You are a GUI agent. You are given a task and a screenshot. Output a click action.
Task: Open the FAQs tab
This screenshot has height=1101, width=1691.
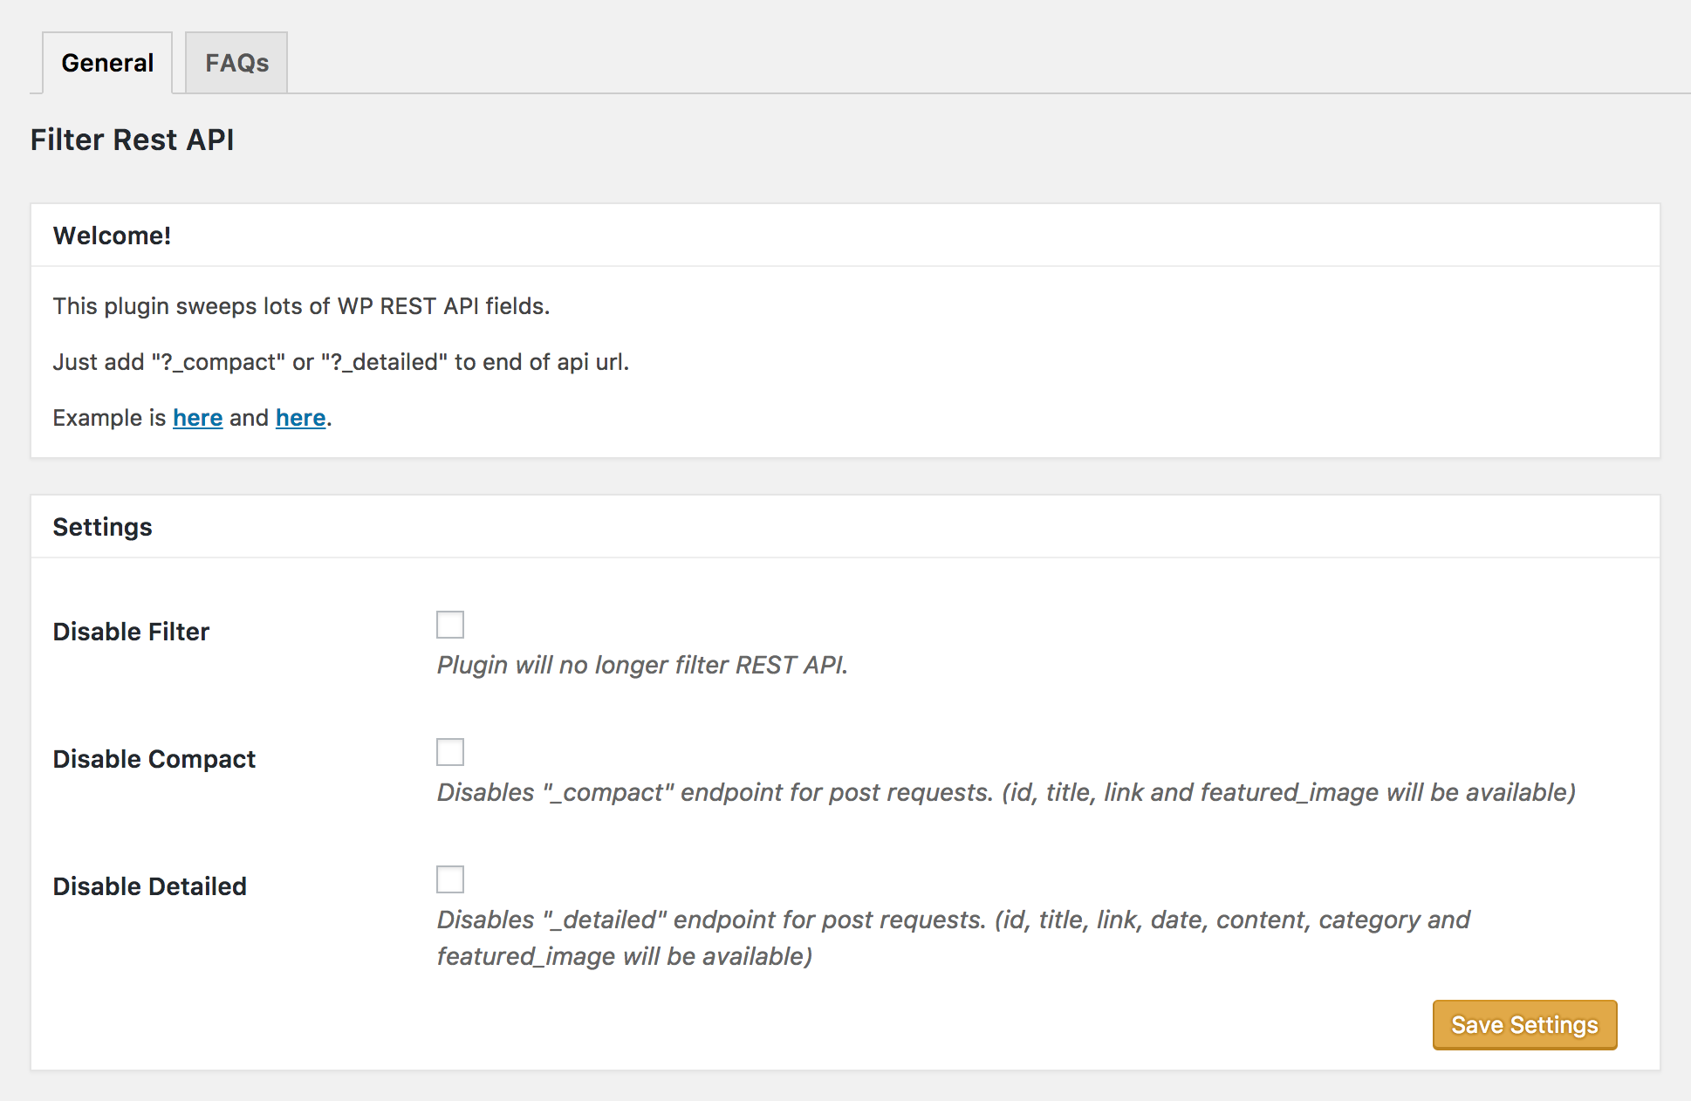click(236, 63)
